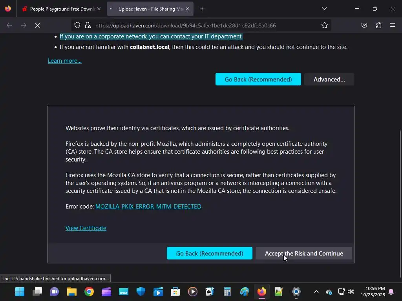Open the media player play-button icon
Viewport: 402px width, 301px height.
pos(192,292)
